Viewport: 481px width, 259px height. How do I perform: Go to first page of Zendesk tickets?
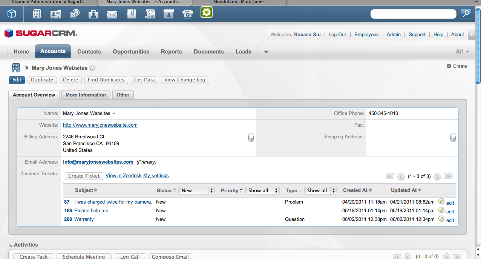[390, 176]
